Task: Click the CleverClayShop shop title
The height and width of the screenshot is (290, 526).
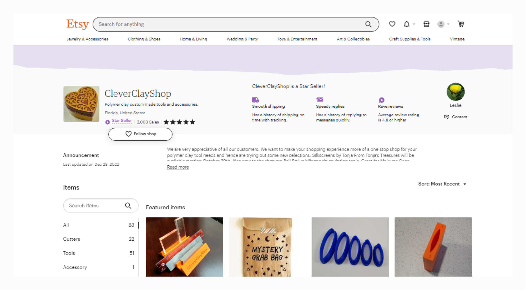Action: pos(138,93)
